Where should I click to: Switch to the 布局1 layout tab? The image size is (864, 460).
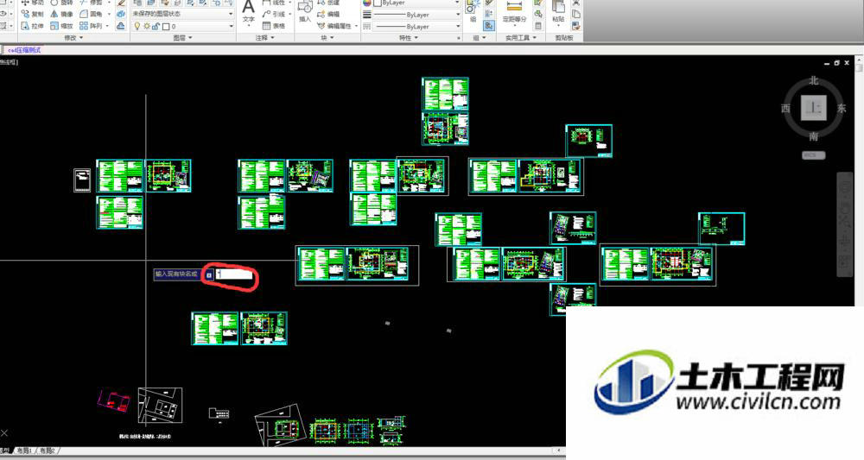pos(24,451)
